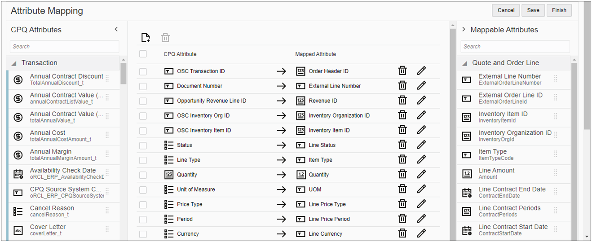592x242 pixels.
Task: Check the Unit of Measure row checkbox
Action: click(143, 190)
